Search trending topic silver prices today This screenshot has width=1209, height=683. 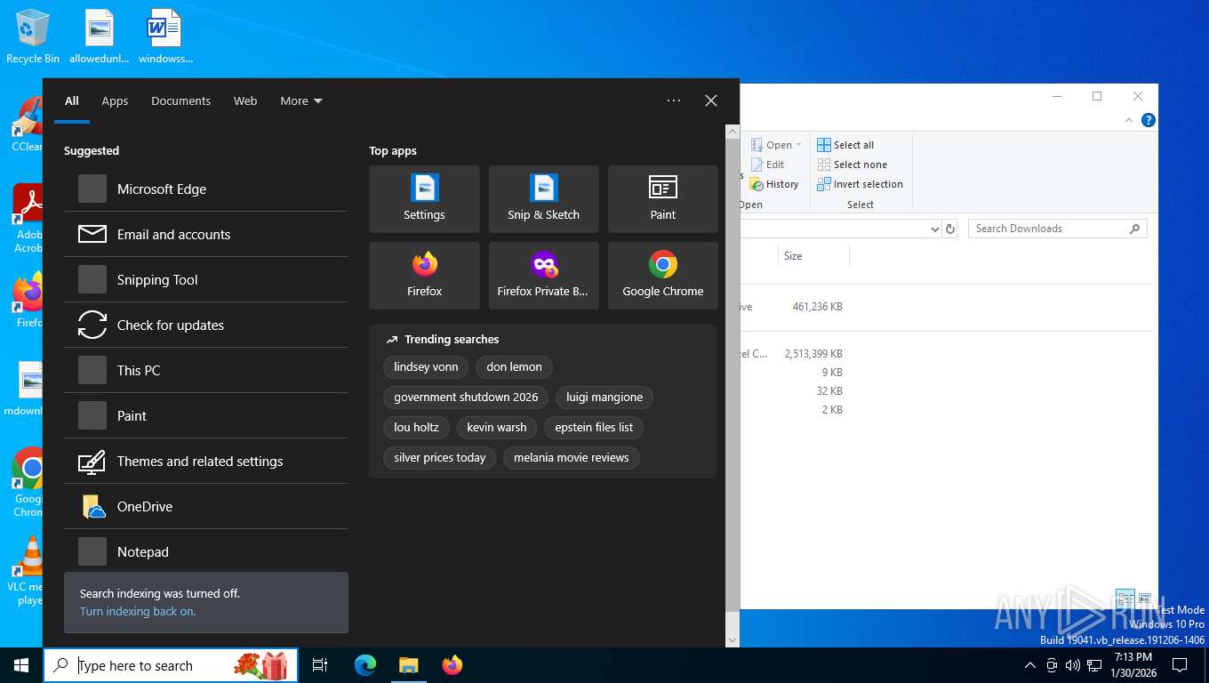[439, 457]
